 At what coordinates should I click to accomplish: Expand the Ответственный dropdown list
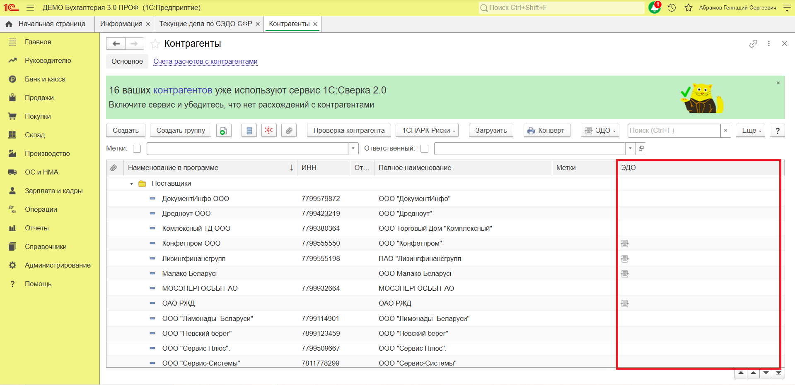pyautogui.click(x=630, y=148)
